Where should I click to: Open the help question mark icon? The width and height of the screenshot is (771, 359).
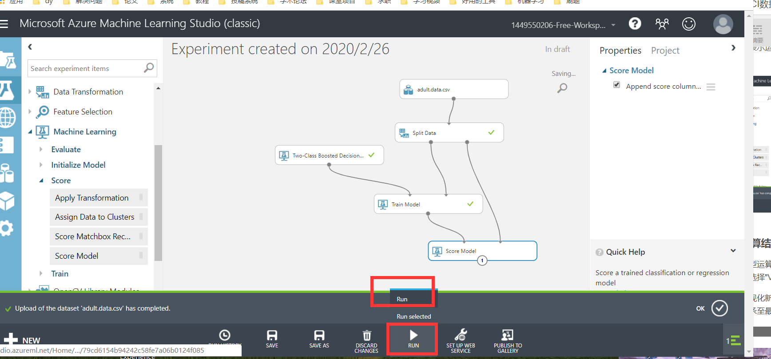[635, 24]
